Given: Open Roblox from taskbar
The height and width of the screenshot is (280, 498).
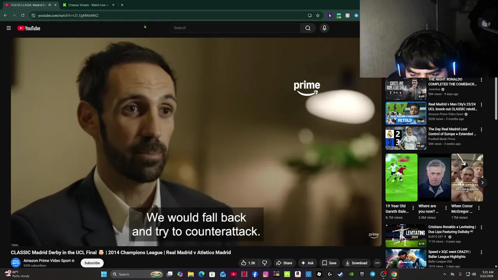Looking at the screenshot, I should 319,274.
